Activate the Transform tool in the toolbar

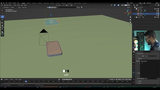2,25
